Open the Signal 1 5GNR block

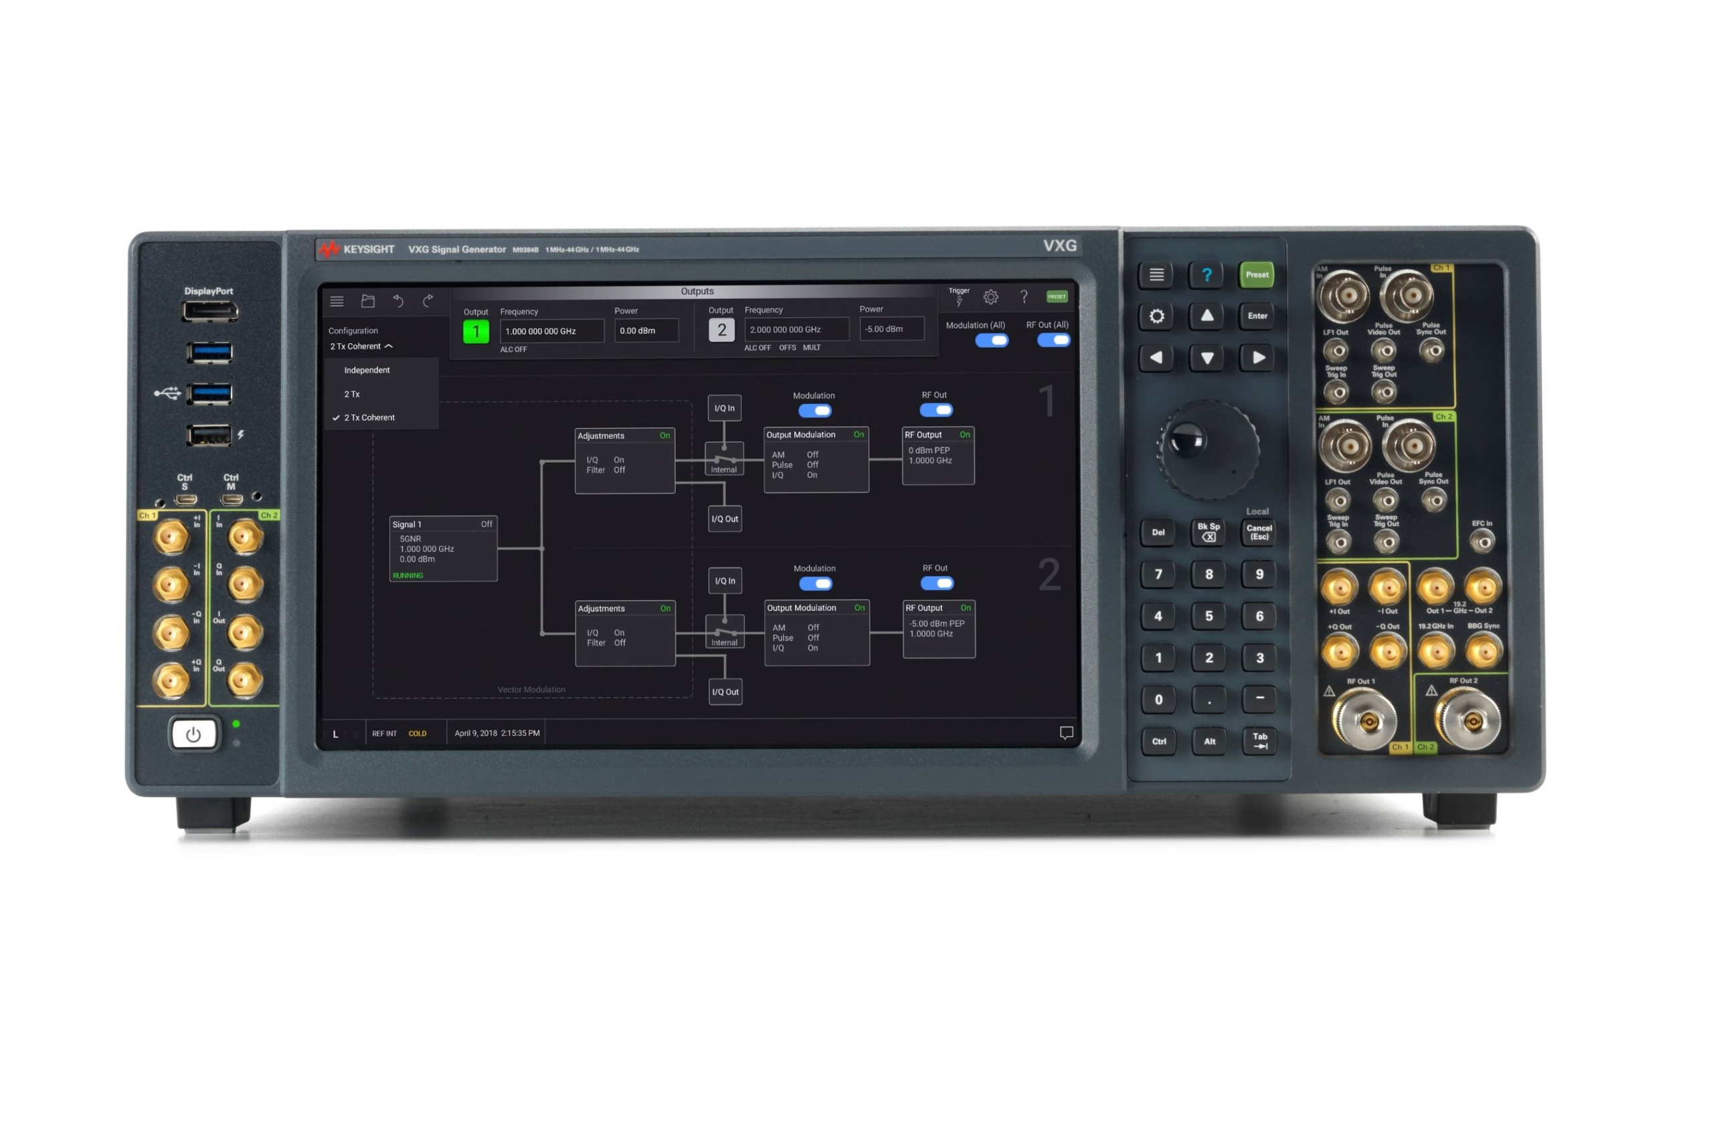coord(442,548)
